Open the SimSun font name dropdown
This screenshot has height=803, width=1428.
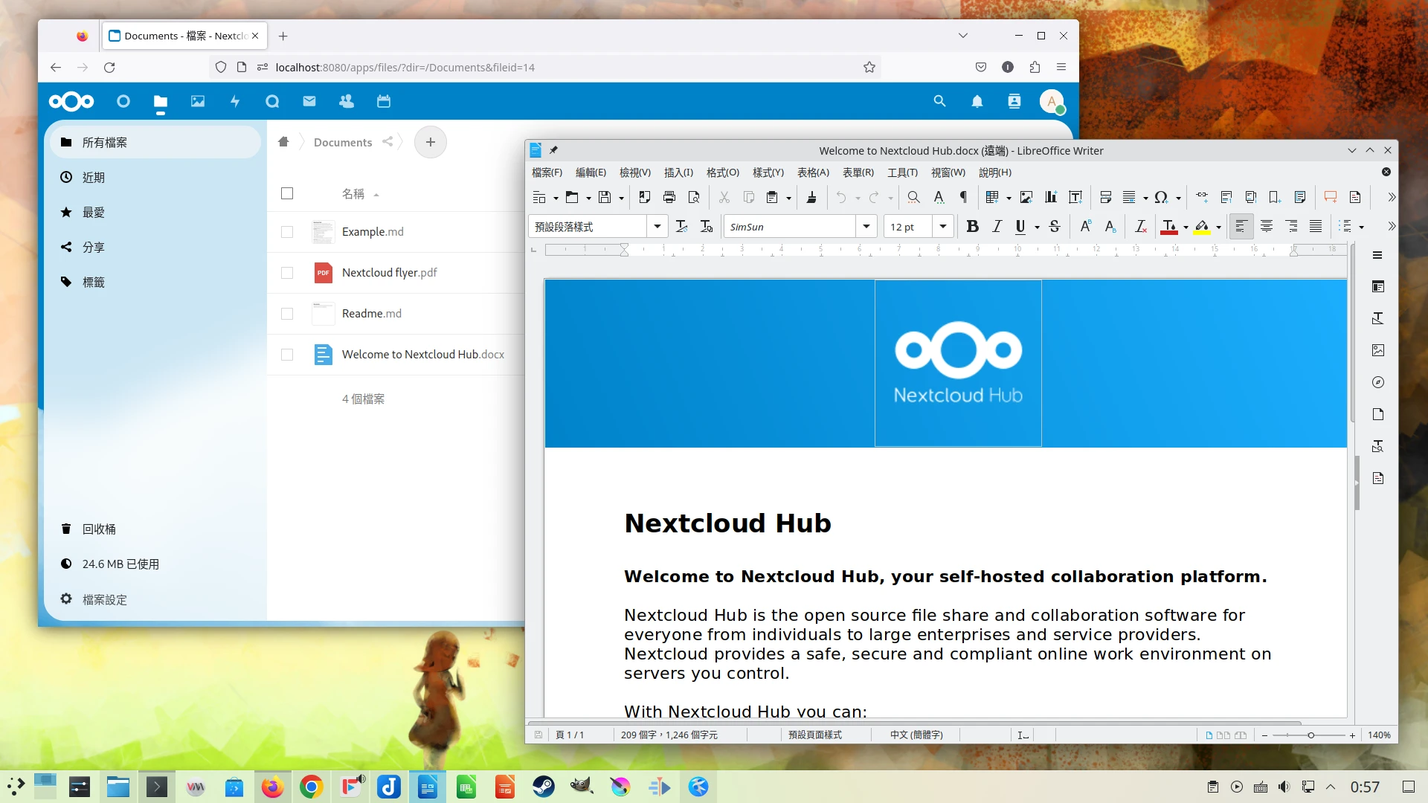click(866, 227)
